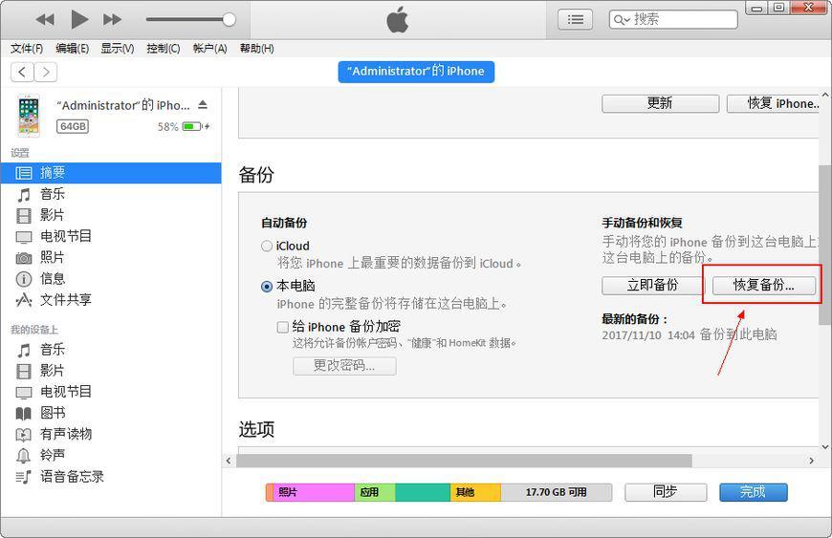Click the apps icon beside 文件共享
This screenshot has height=538, width=832.
(x=23, y=300)
